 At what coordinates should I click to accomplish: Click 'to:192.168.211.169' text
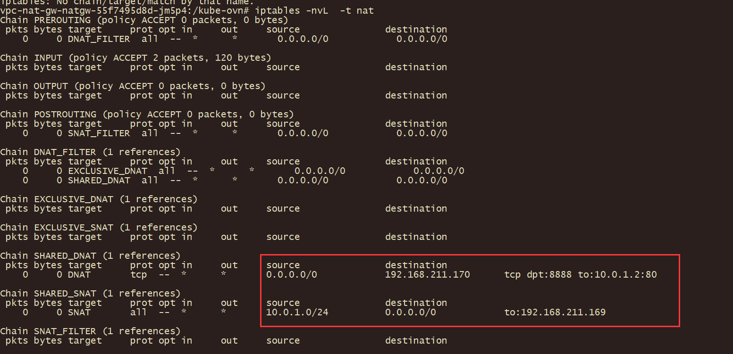click(555, 312)
